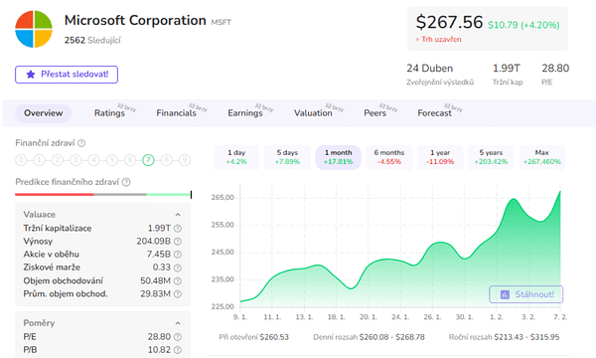
Task: Open info icon for Akcie v oběhu
Action: click(178, 255)
